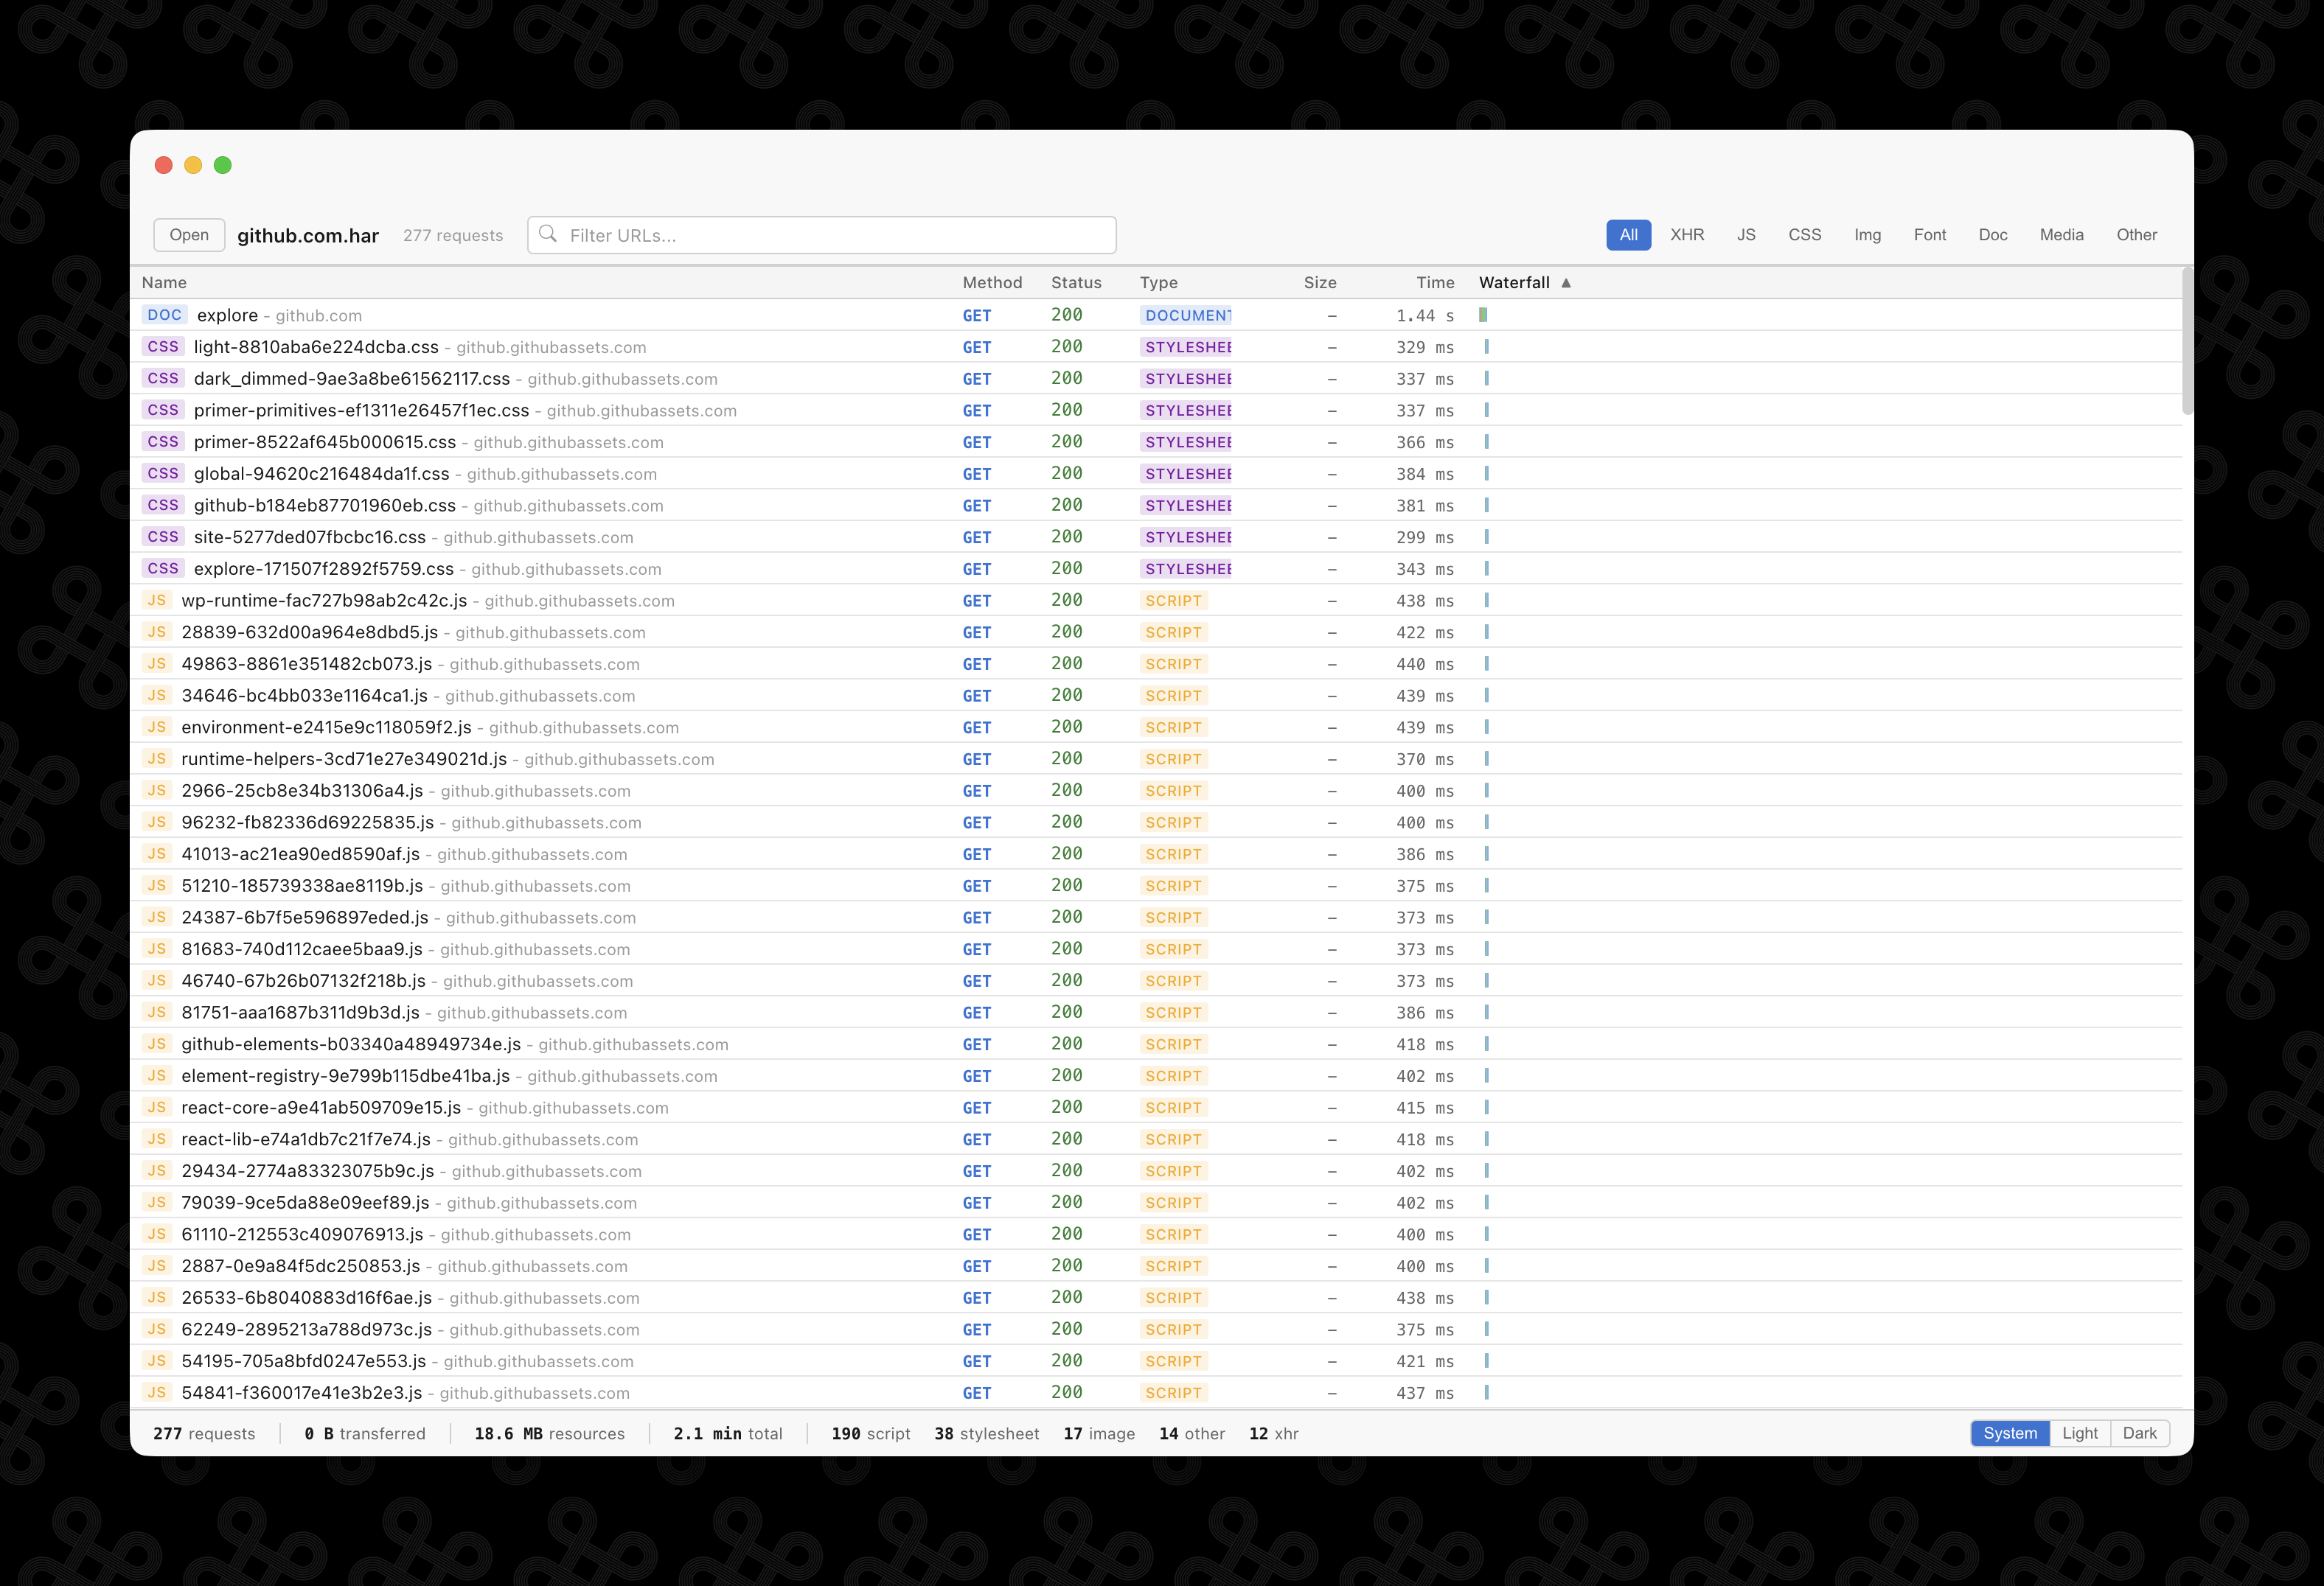Click the JS badge next to wp-runtime-fac727b98ab2c42c.js
The height and width of the screenshot is (1586, 2324).
(x=157, y=601)
